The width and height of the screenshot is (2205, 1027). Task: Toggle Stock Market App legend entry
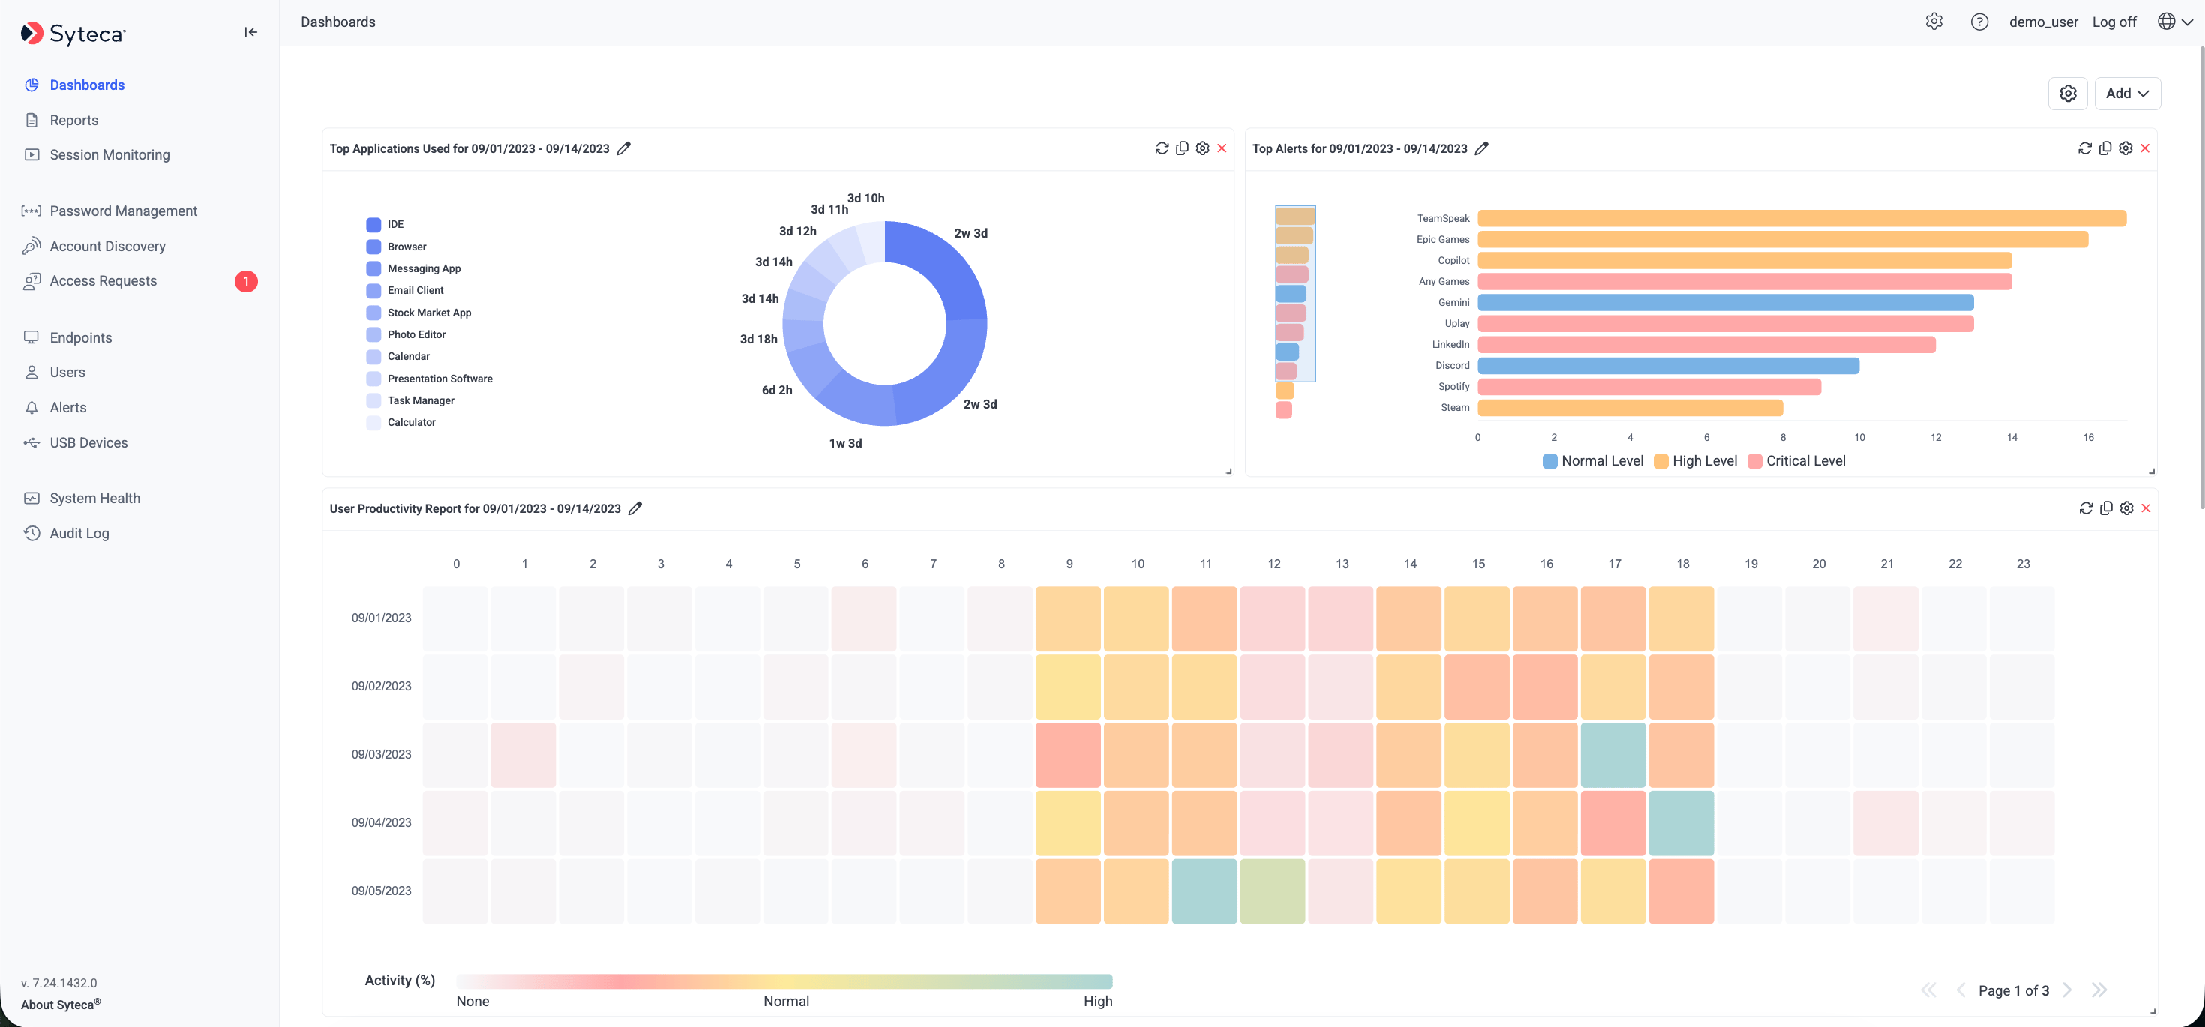click(x=418, y=313)
